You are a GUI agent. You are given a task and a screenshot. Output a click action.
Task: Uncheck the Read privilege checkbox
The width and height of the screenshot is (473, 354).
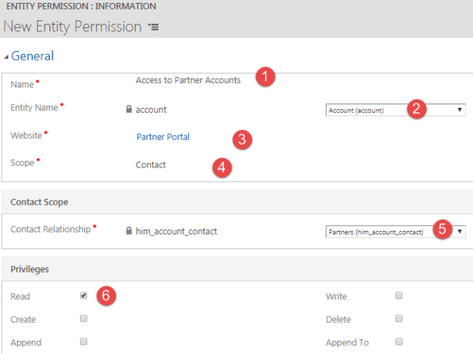(84, 296)
